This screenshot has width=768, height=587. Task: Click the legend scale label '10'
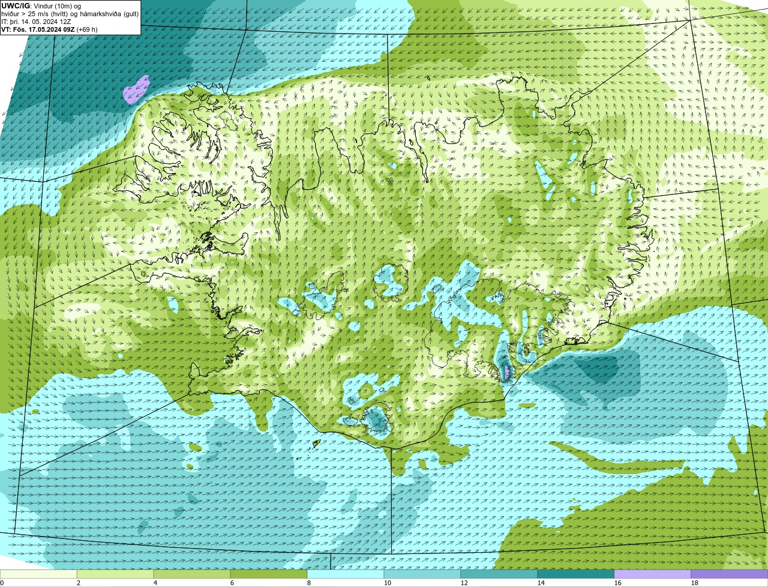(388, 583)
